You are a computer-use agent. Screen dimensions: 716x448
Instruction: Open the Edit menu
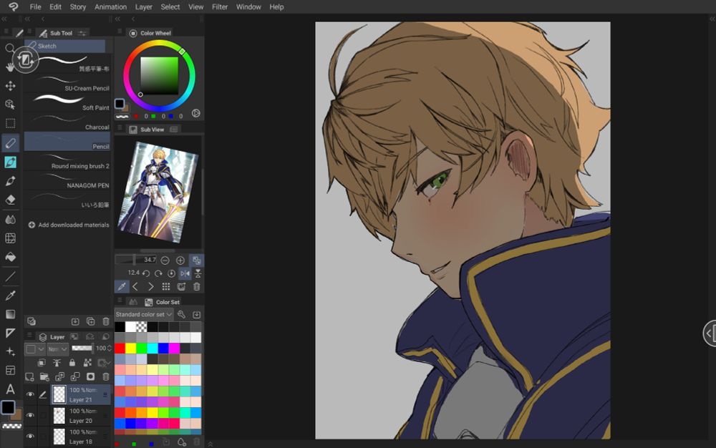(55, 7)
